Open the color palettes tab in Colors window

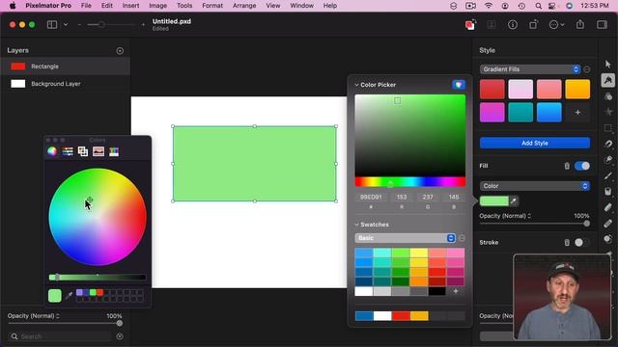83,151
